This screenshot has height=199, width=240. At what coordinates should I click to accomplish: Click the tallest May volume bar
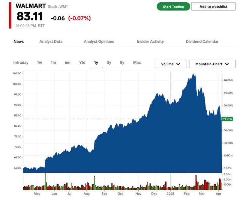tap(45, 181)
